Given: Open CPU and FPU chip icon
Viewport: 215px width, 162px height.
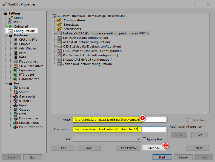Looking at the screenshot, I should 16,40.
